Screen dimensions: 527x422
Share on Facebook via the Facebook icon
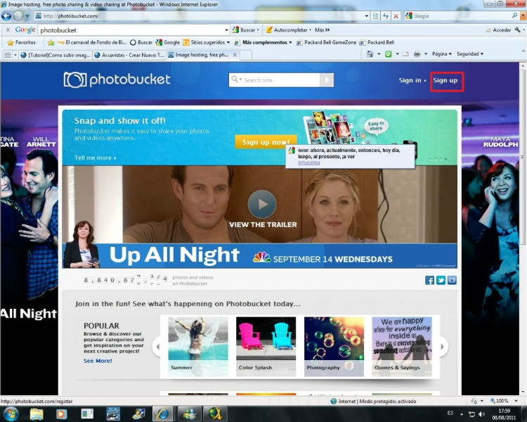[429, 280]
